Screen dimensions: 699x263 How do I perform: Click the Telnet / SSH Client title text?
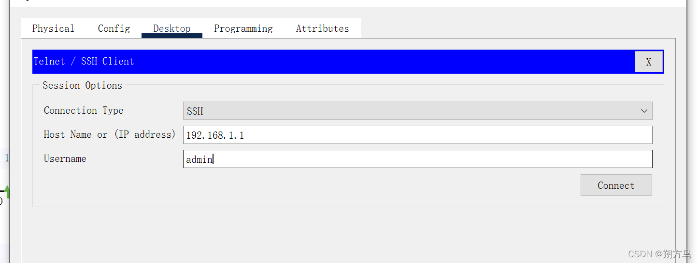84,61
